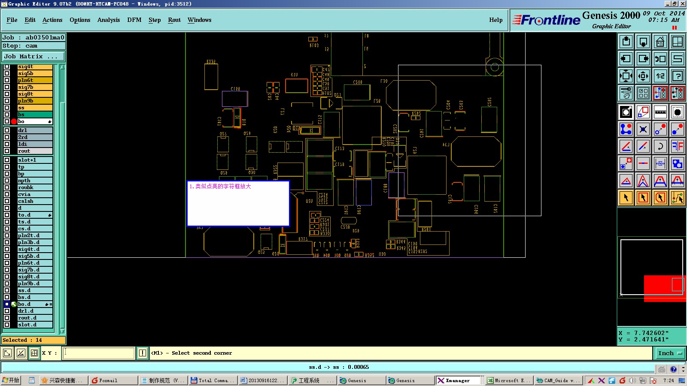Toggle the bo.d layer checkbox
Image resolution: width=687 pixels, height=386 pixels.
coord(7,304)
